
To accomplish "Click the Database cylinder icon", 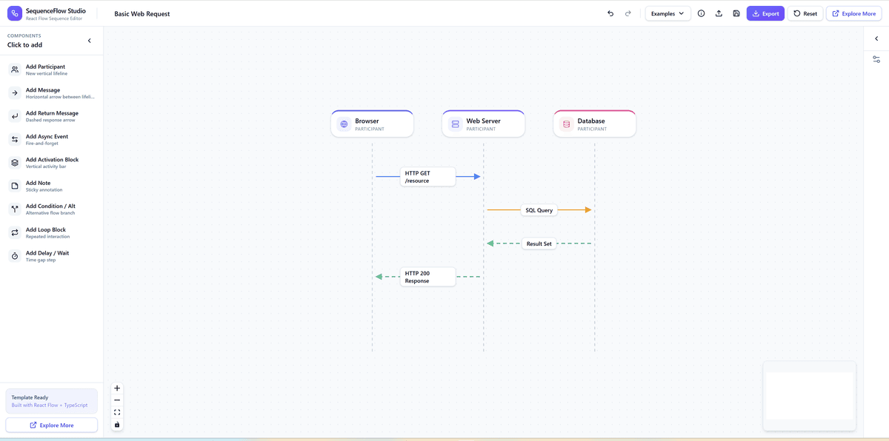I will (x=567, y=124).
